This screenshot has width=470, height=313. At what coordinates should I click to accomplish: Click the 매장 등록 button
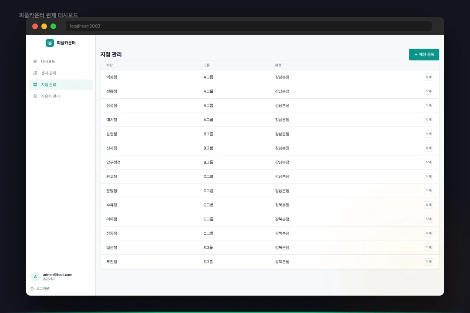tap(424, 54)
